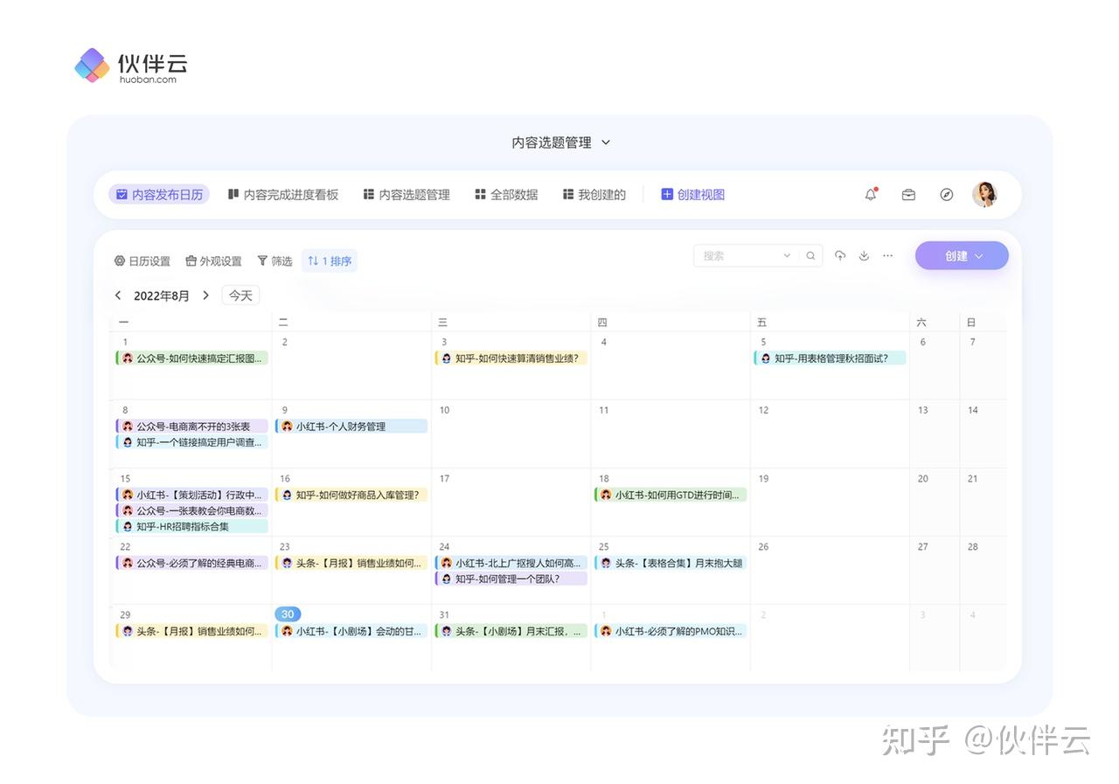The image size is (1119, 784).
Task: Jump to today with the 今天 button
Action: coord(240,295)
